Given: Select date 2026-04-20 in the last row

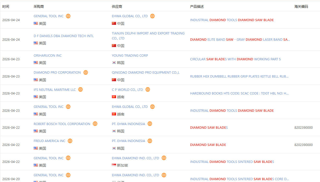Looking at the screenshot, I should [11, 179].
